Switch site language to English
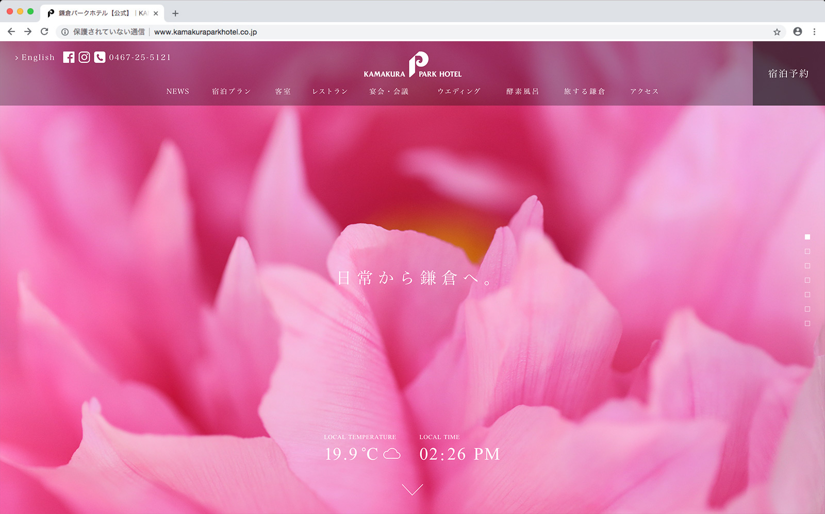This screenshot has height=514, width=825. pyautogui.click(x=35, y=57)
